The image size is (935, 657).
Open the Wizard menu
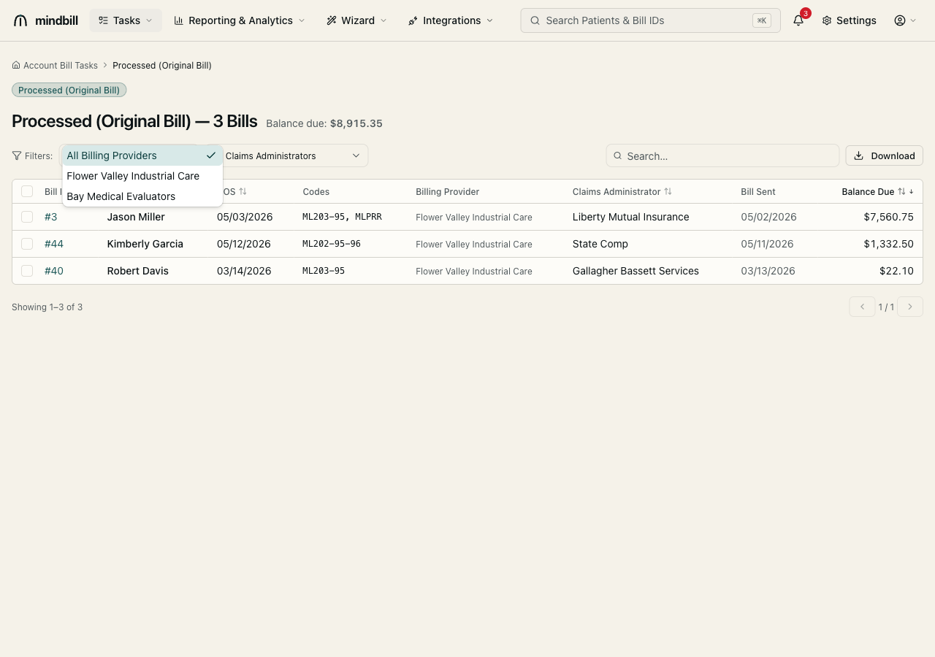[356, 20]
